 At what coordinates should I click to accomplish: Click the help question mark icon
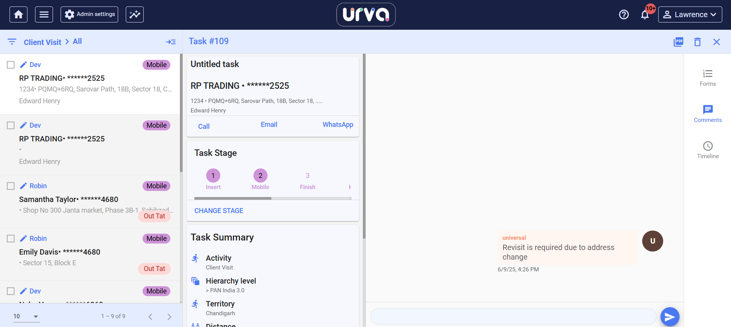pyautogui.click(x=624, y=14)
